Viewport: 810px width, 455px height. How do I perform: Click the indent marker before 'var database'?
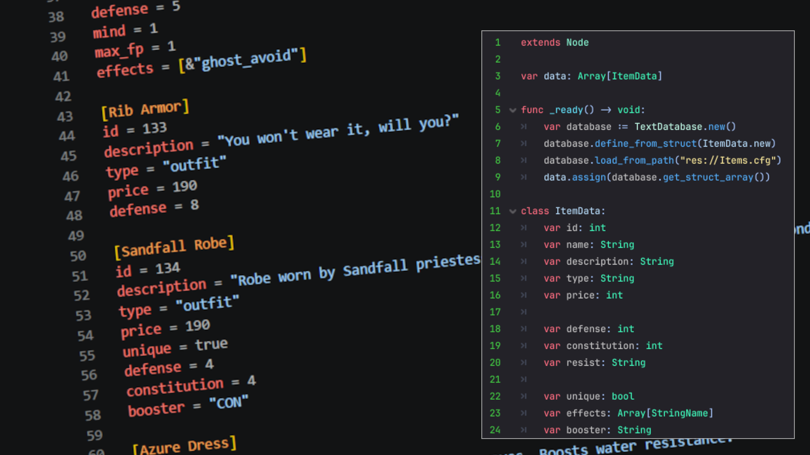tap(524, 127)
